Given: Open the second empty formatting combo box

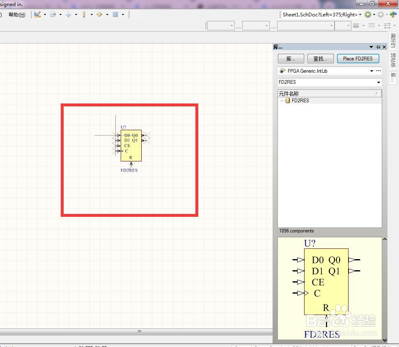Looking at the screenshot, I should pos(256,26).
